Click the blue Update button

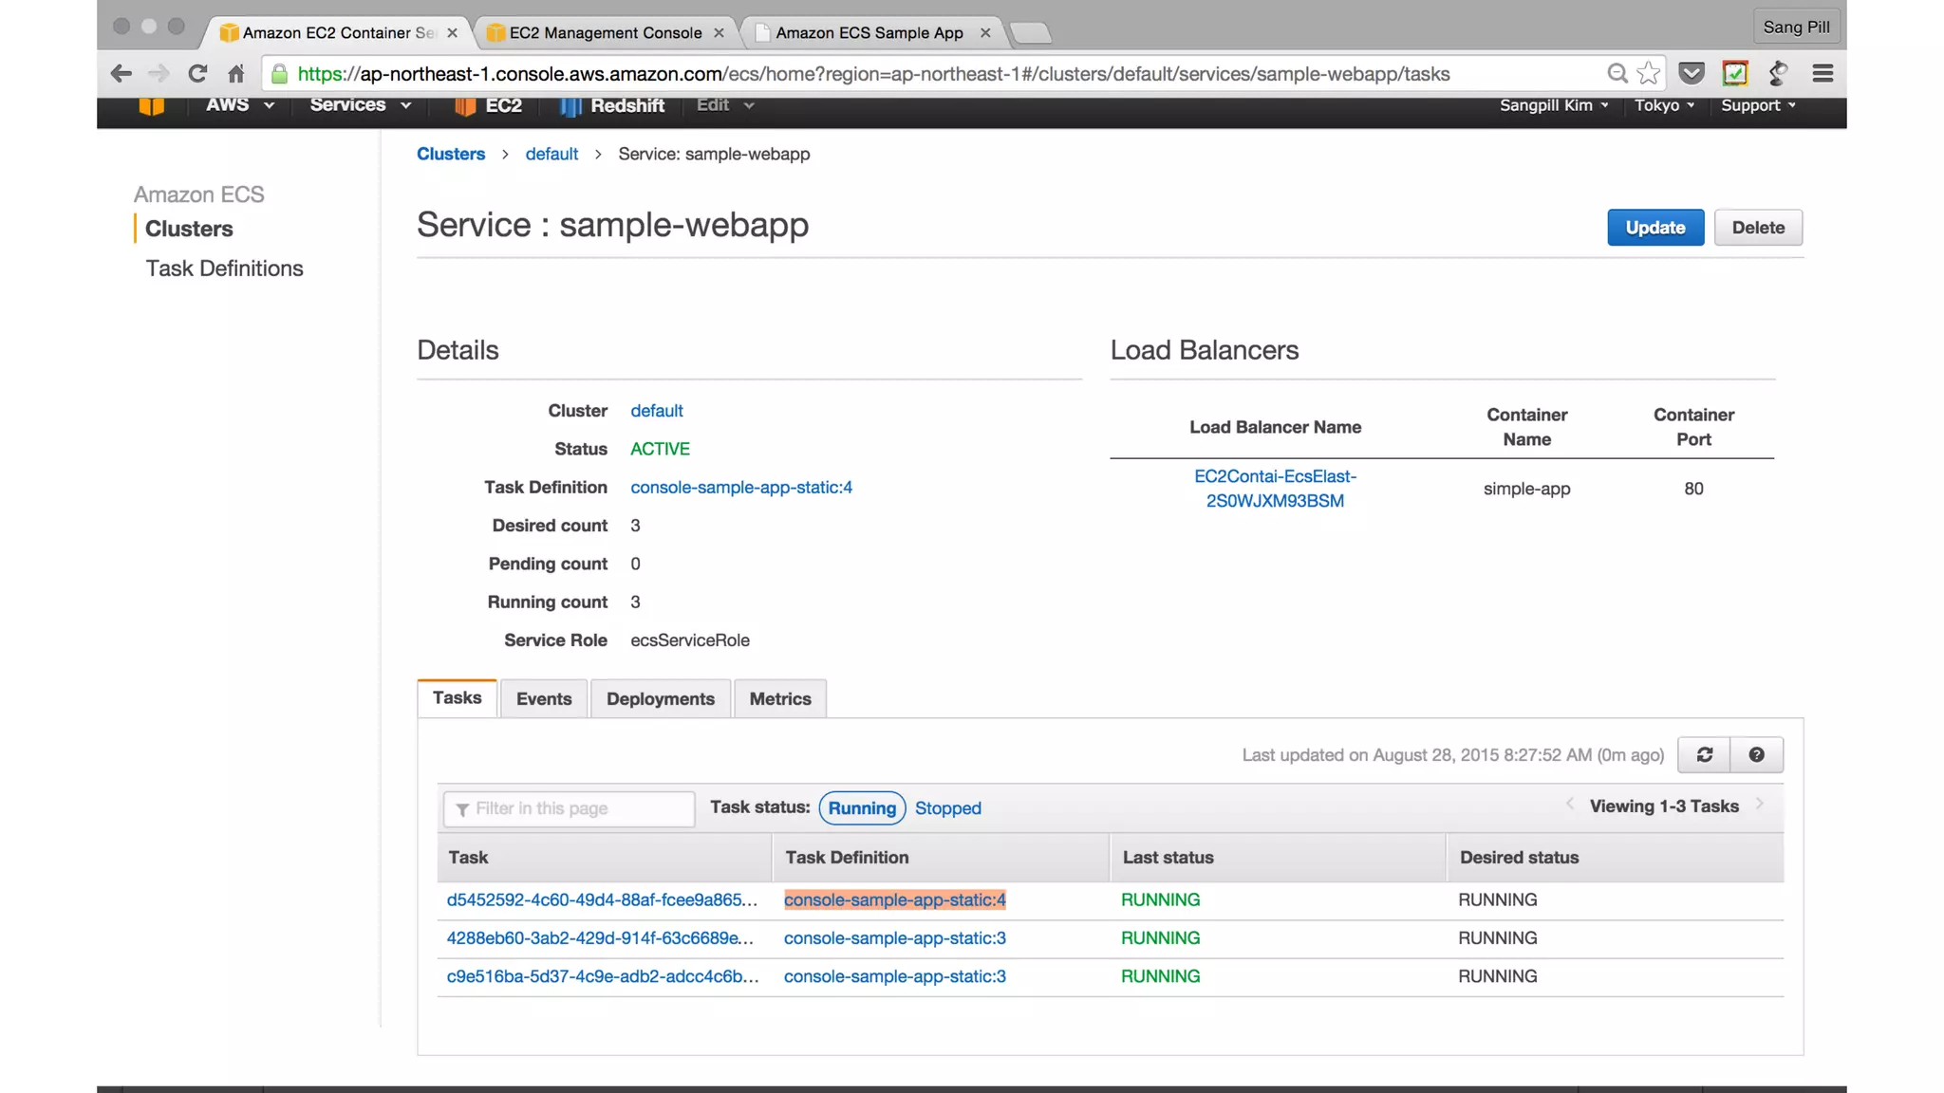1654,228
